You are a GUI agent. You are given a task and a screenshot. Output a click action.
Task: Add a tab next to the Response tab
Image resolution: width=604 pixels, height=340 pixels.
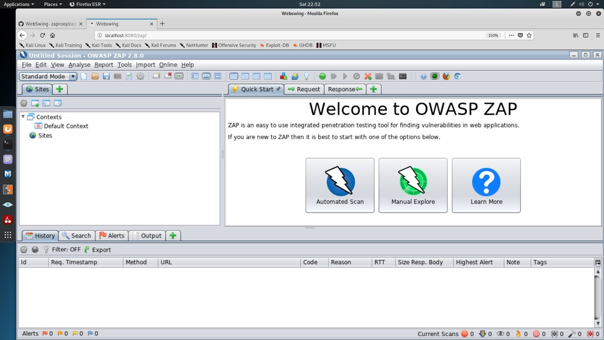[373, 89]
